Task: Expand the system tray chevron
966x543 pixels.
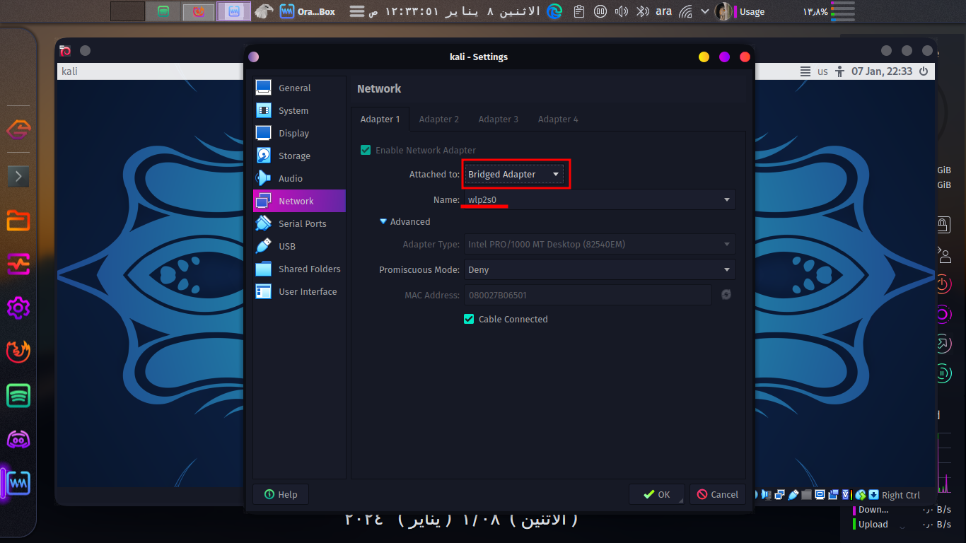Action: coord(704,11)
